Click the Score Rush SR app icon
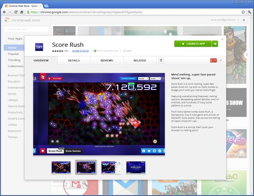 pos(39,47)
